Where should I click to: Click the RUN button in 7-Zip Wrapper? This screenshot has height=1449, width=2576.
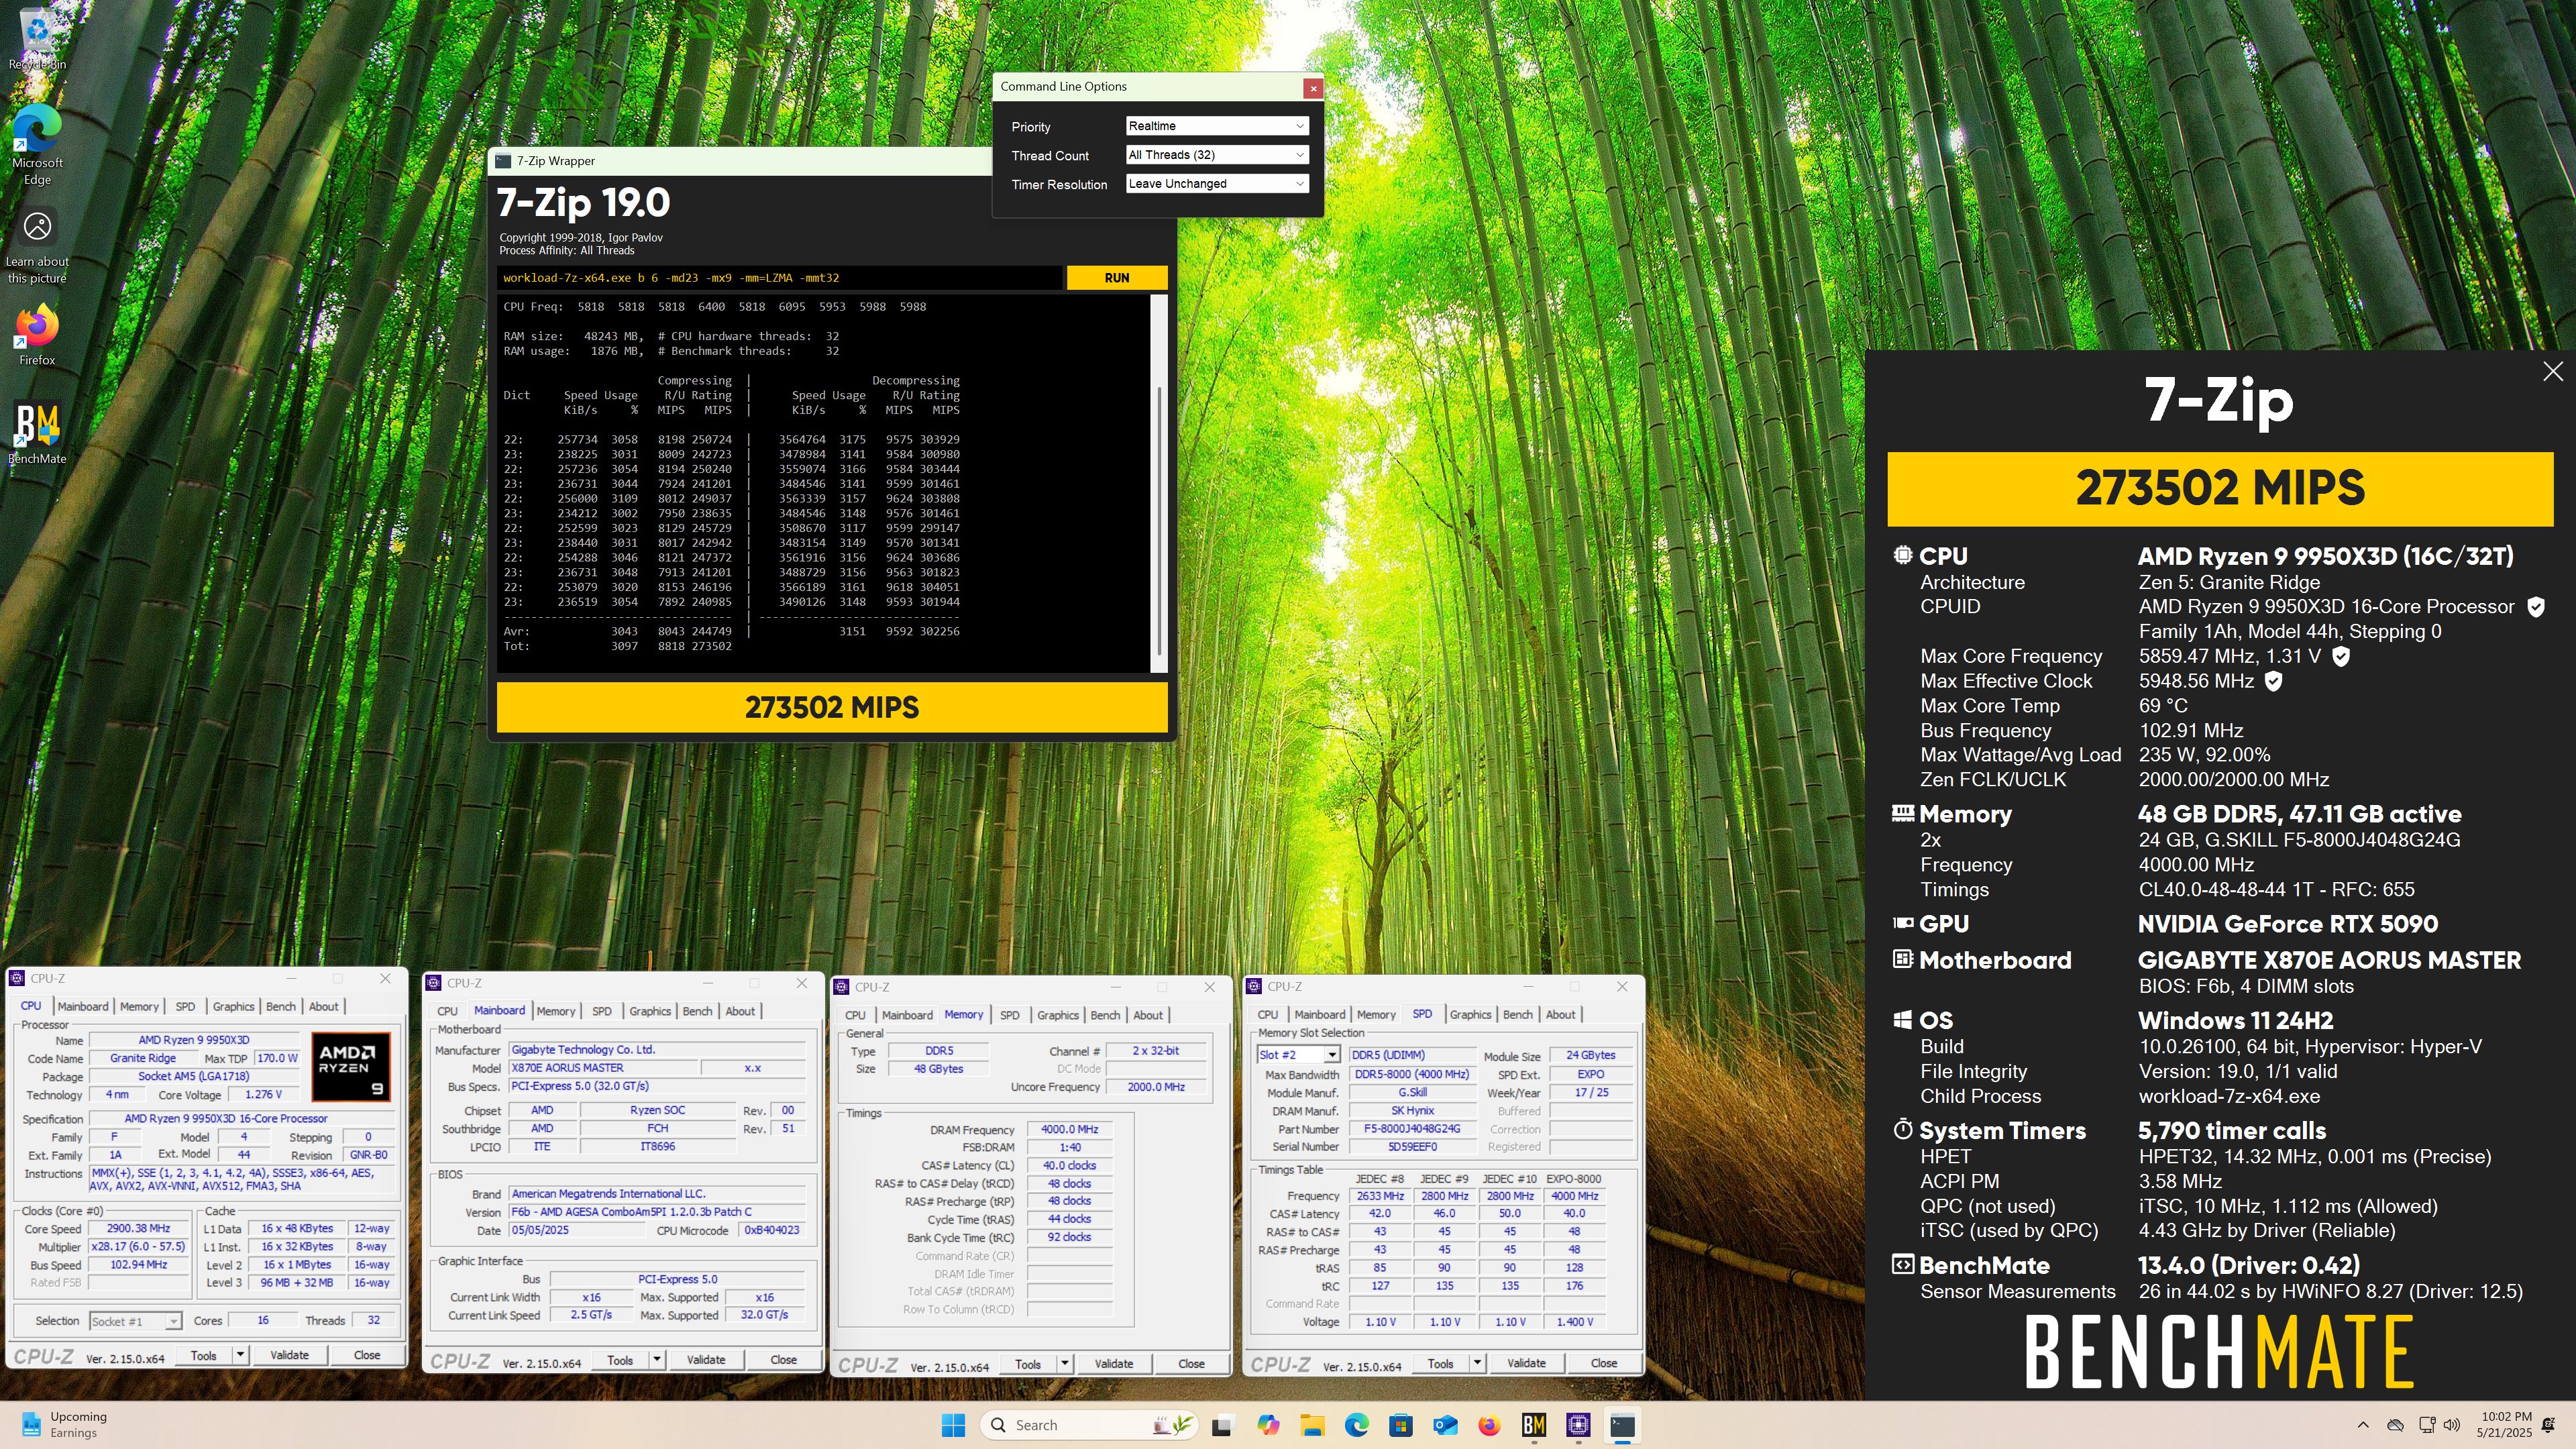coord(1117,278)
